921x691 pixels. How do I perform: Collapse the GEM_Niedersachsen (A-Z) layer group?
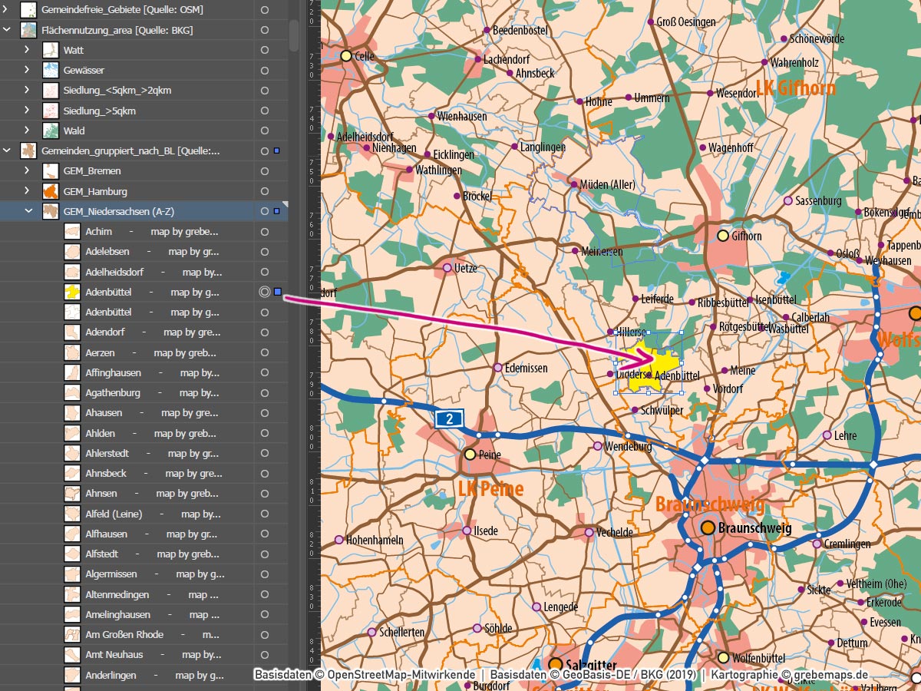pos(28,211)
